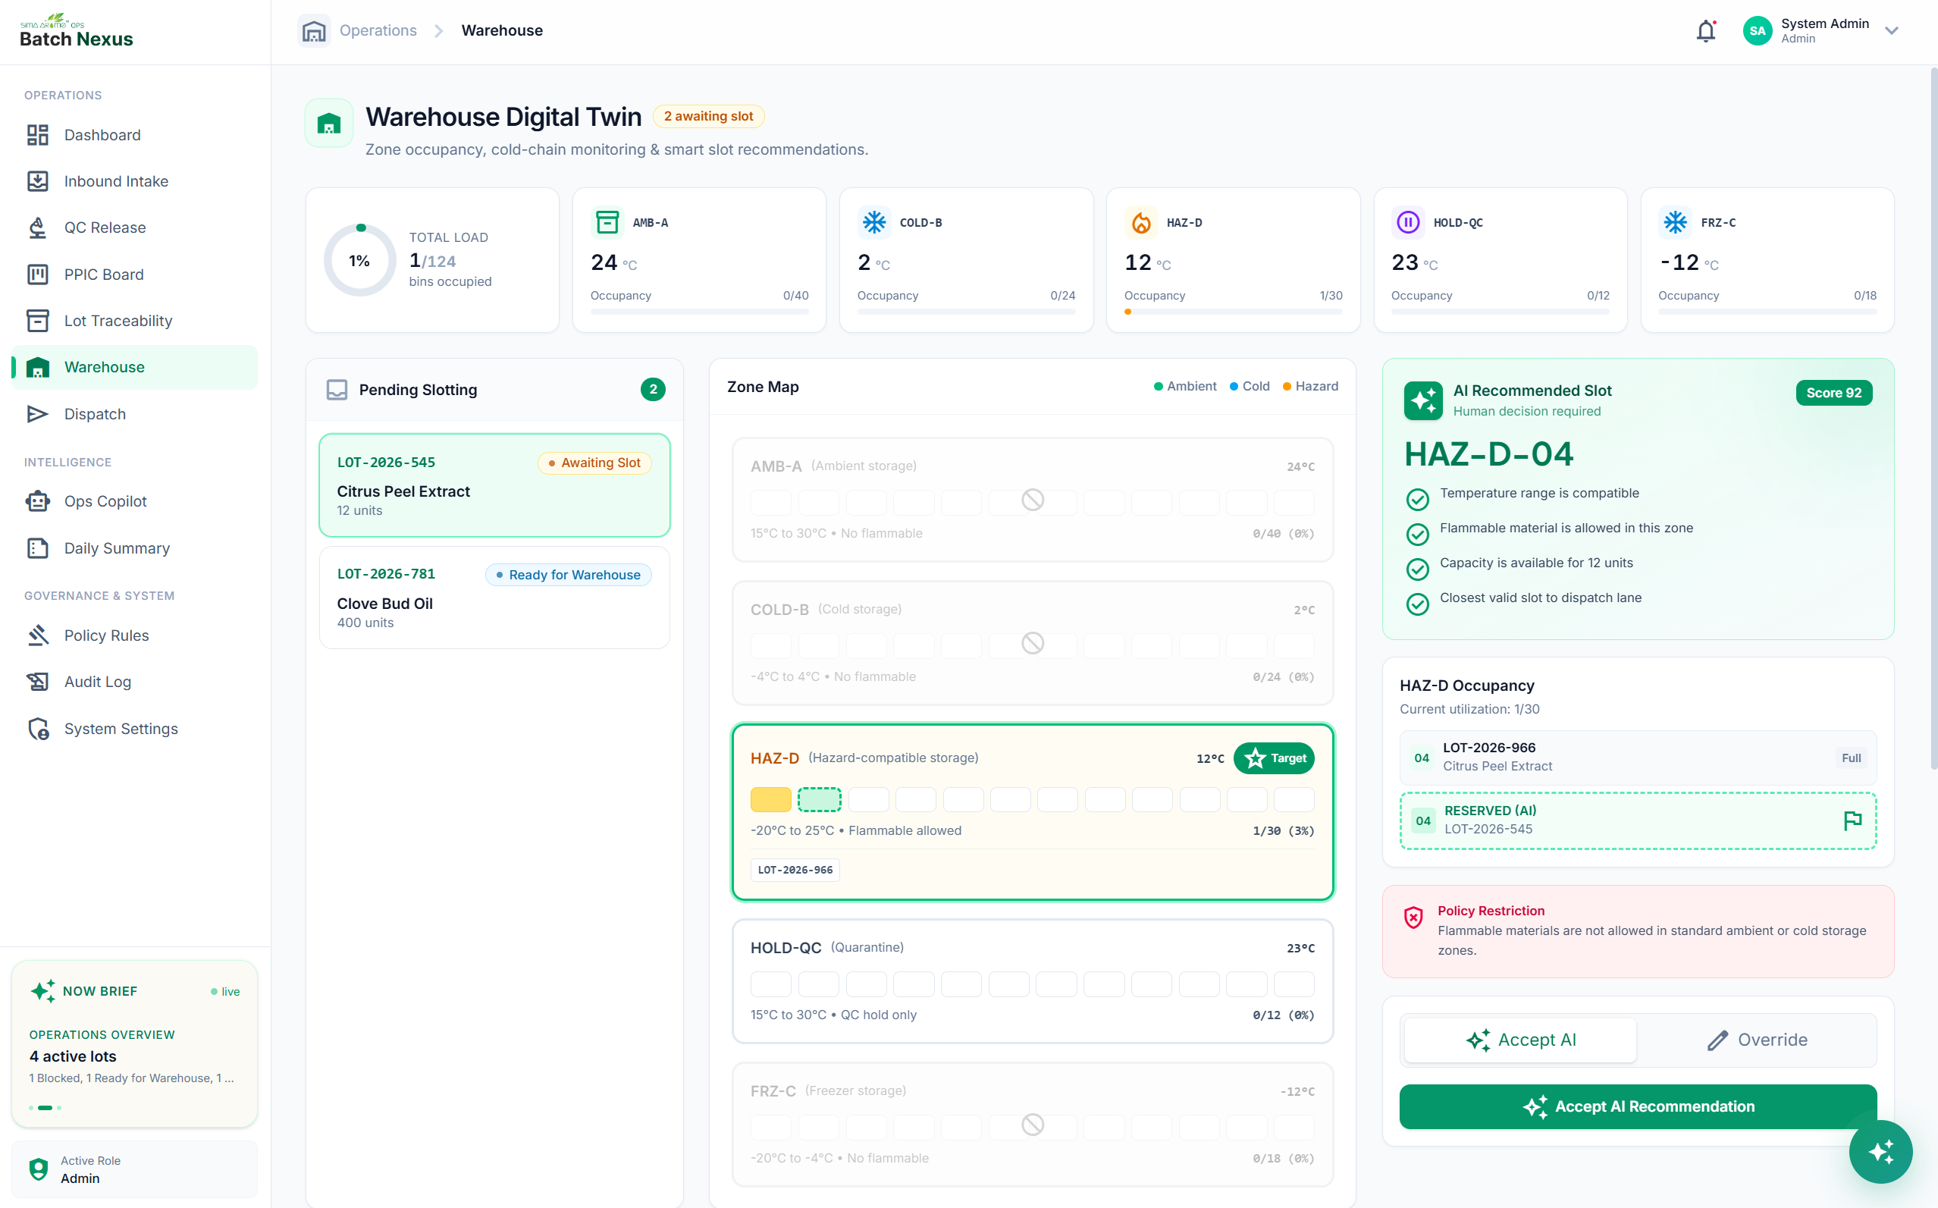Viewport: 1938px width, 1208px height.
Task: Click Accept AI Recommendation button
Action: [1638, 1106]
